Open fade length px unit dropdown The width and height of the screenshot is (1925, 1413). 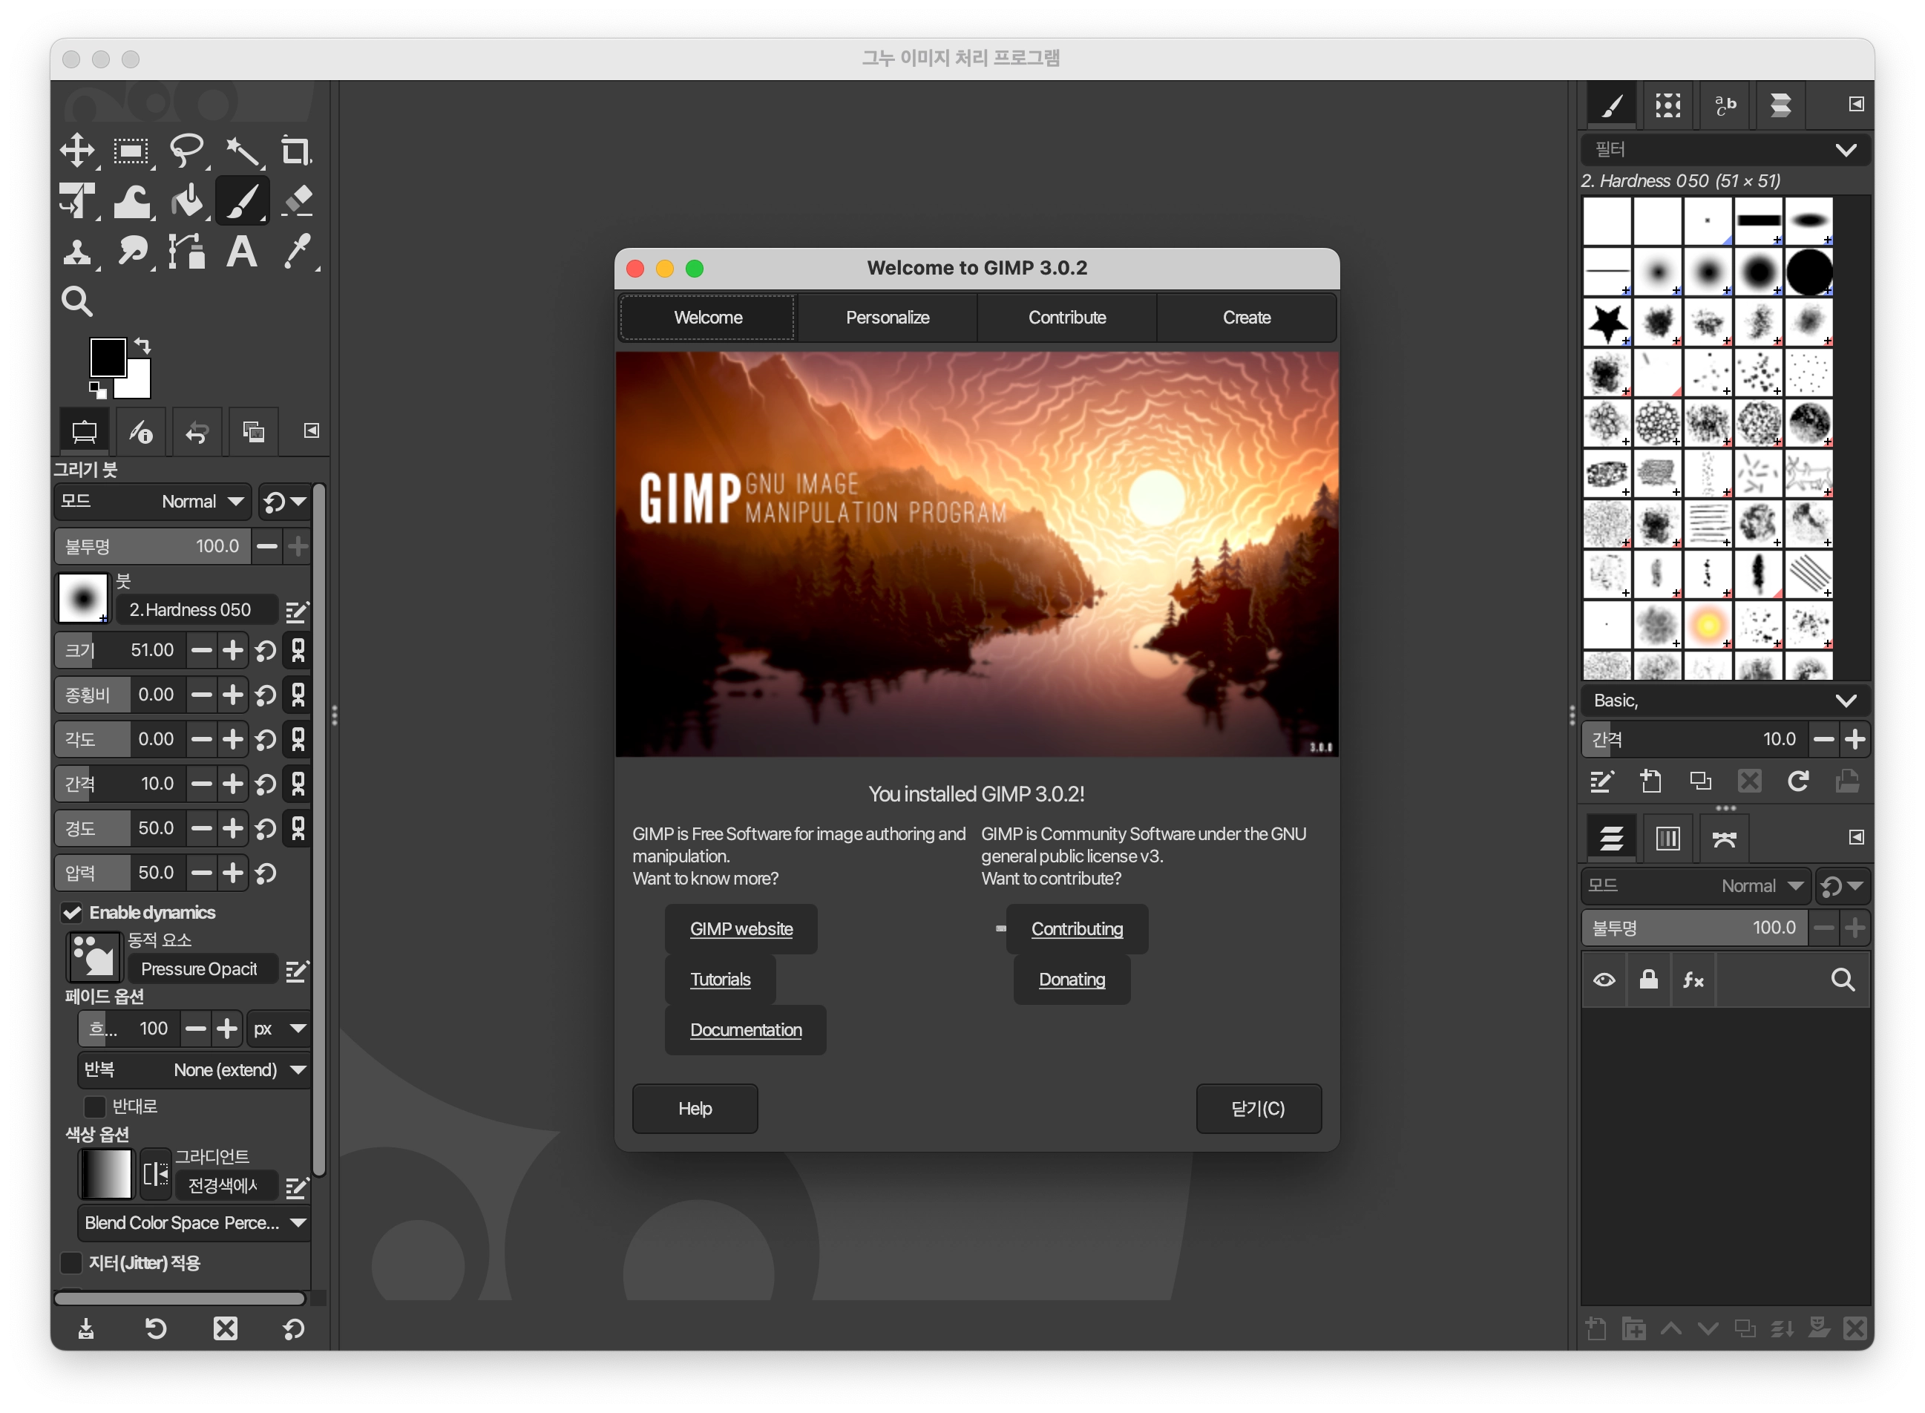click(279, 1030)
